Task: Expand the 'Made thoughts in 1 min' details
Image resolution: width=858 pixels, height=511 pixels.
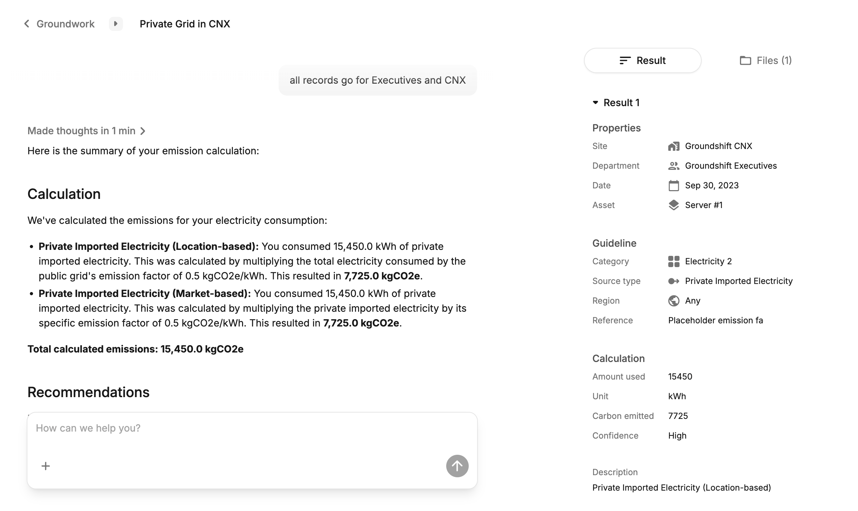Action: tap(86, 131)
